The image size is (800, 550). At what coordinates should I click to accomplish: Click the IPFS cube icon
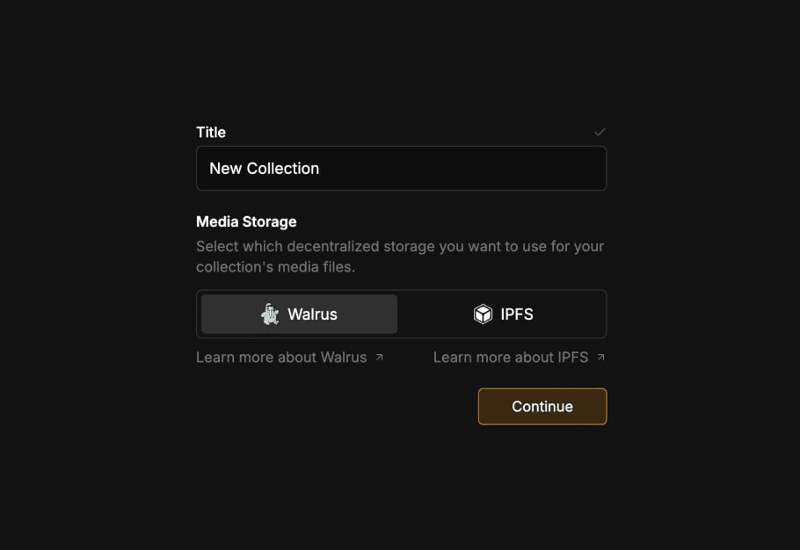coord(483,314)
